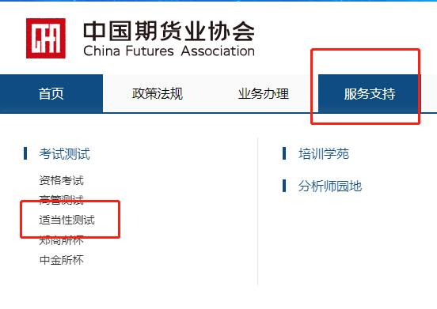Click the red China Futures Association logo icon
This screenshot has width=437, height=309.
coord(46,39)
